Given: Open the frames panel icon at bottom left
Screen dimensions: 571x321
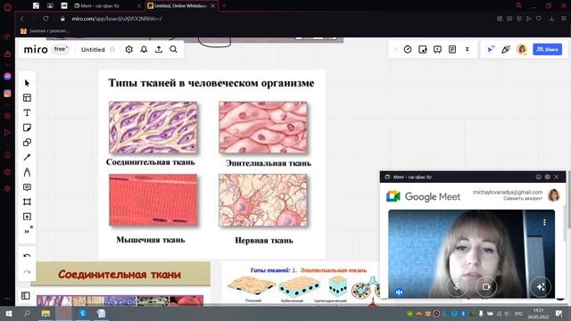Looking at the screenshot, I should point(26,296).
